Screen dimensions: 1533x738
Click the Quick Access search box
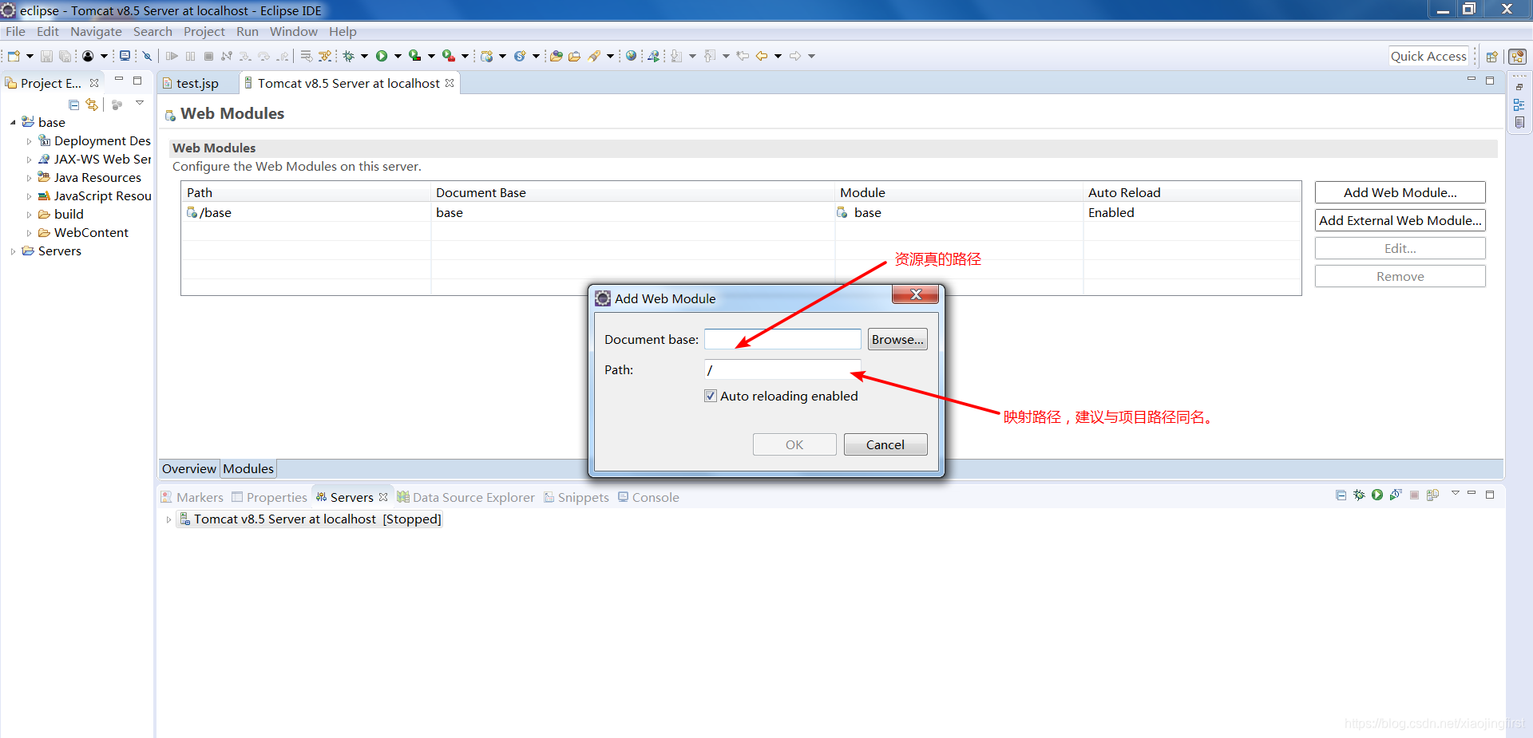coord(1428,56)
